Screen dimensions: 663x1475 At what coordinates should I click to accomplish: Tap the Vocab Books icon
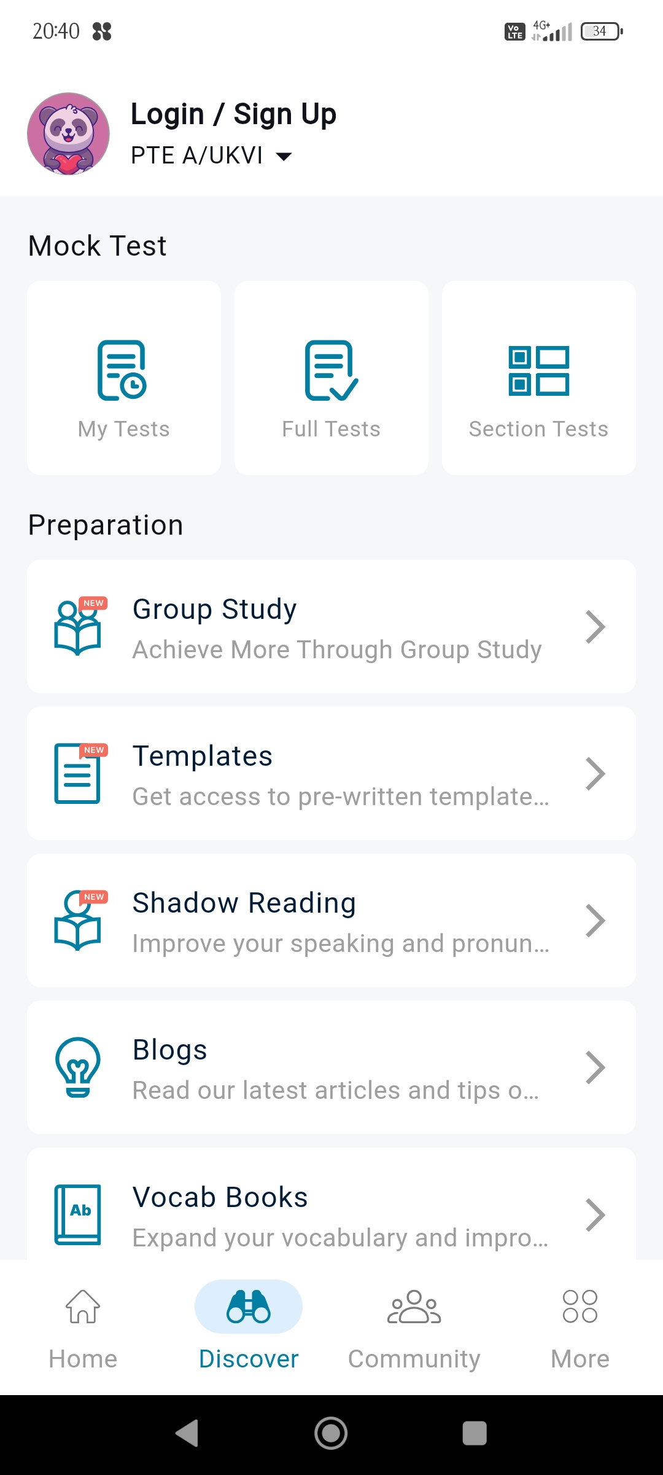tap(78, 1214)
